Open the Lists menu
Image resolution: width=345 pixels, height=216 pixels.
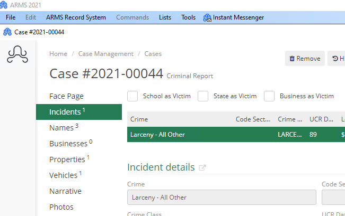165,17
